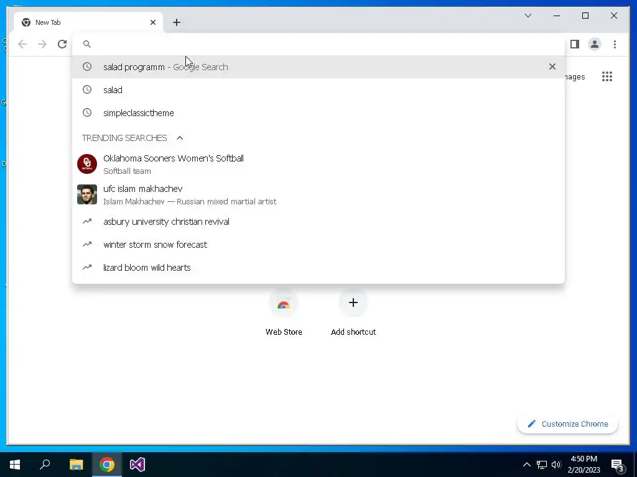637x477 pixels.
Task: Open the Web Store shortcut
Action: [284, 313]
